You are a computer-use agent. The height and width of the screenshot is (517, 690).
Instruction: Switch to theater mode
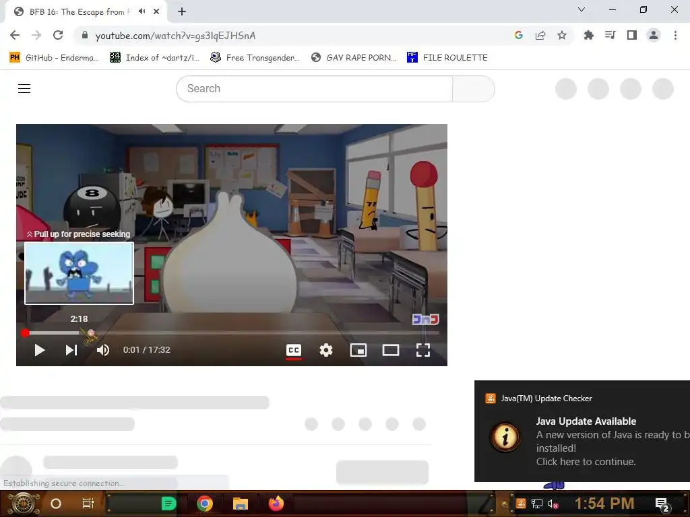tap(391, 350)
